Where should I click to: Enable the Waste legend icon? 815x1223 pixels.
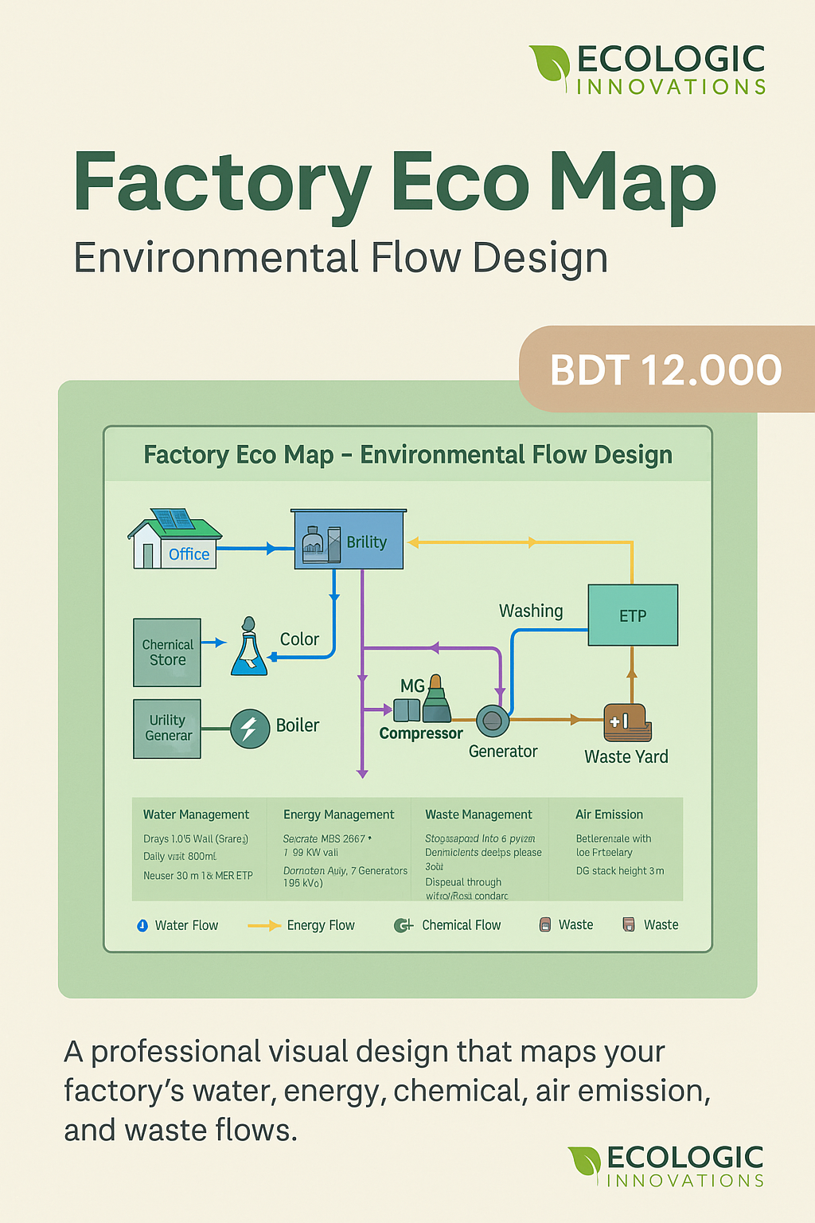tap(544, 925)
